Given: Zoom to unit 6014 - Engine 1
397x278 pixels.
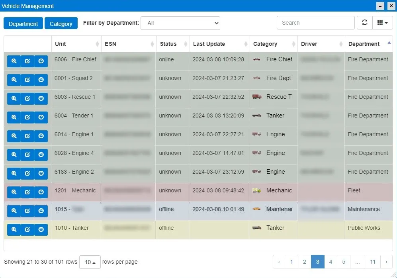Looking at the screenshot, I should [14, 136].
